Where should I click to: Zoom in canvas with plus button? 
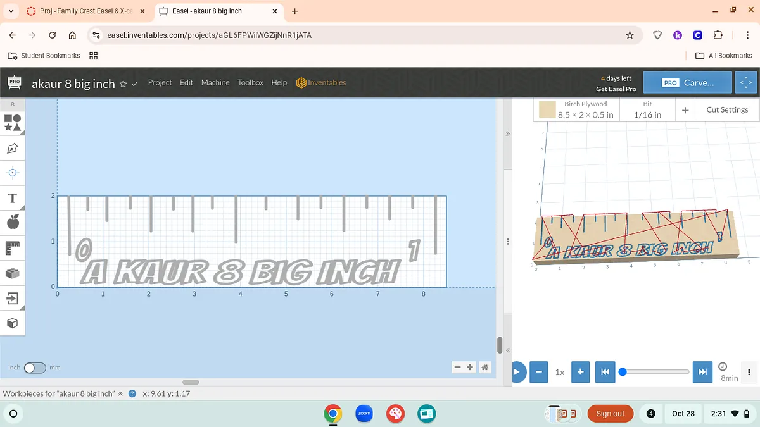pos(470,367)
